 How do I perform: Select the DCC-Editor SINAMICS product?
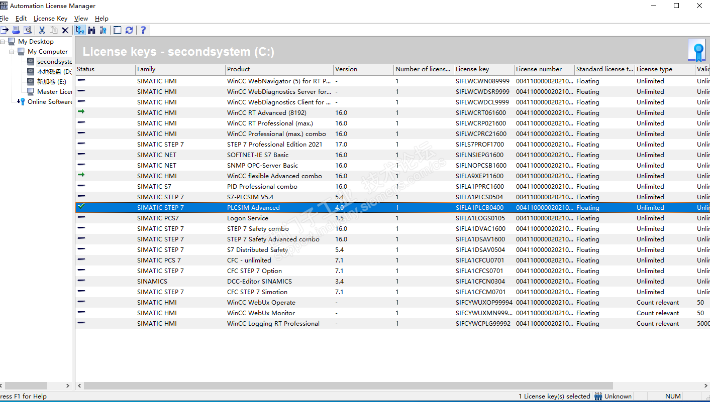(x=259, y=281)
